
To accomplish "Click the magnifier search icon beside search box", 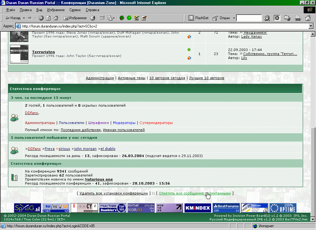I will [x=267, y=18].
